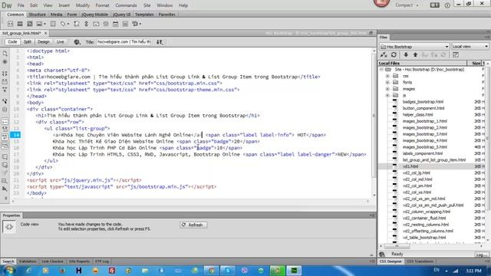This screenshot has width=491, height=276.
Task: Click the Select Parent Tag icon
Action: tap(5, 101)
